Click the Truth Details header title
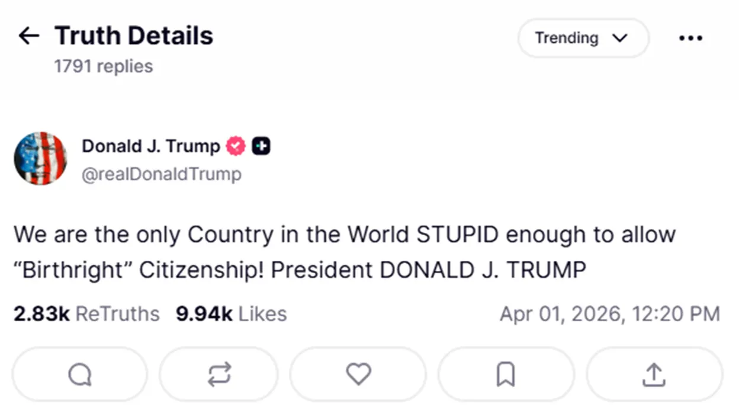The height and width of the screenshot is (416, 739). 134,36
